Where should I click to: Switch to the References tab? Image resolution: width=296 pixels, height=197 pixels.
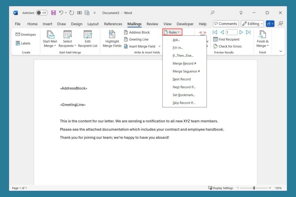pyautogui.click(x=113, y=24)
